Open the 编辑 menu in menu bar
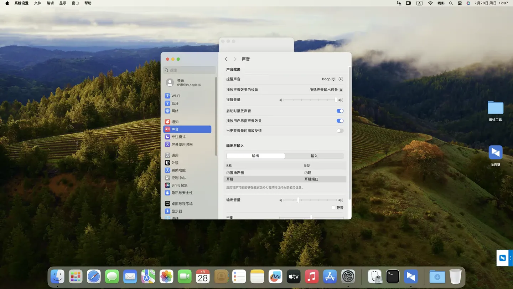This screenshot has height=289, width=513. click(x=50, y=3)
